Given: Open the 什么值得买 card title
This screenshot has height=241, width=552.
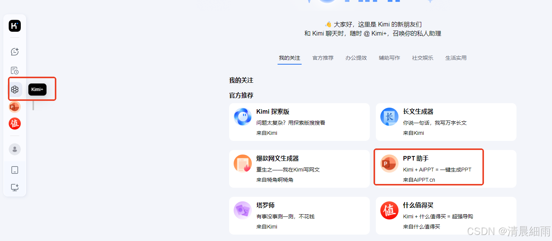Looking at the screenshot, I should pos(418,205).
